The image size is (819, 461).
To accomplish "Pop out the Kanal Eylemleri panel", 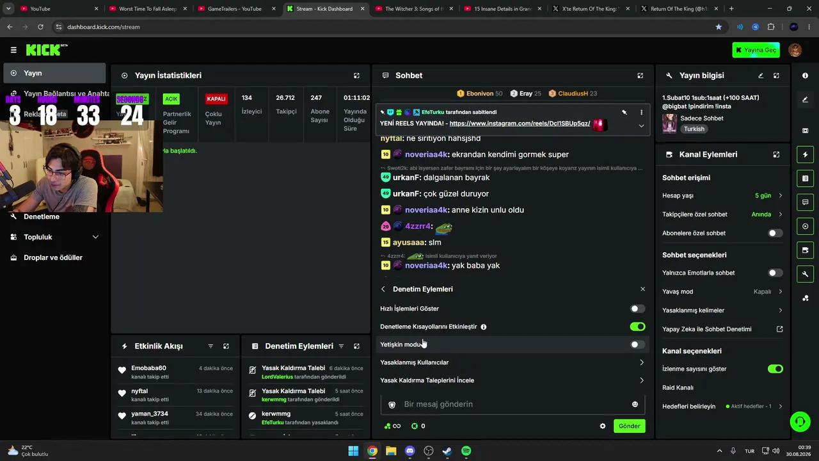I will [x=776, y=154].
